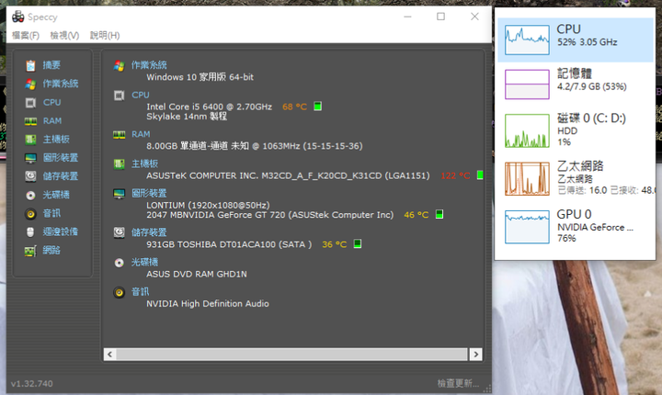Open the 圖形裝置 heading link in summary
This screenshot has height=395, width=662.
click(x=149, y=193)
